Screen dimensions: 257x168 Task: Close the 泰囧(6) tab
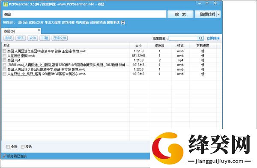[x=39, y=30]
